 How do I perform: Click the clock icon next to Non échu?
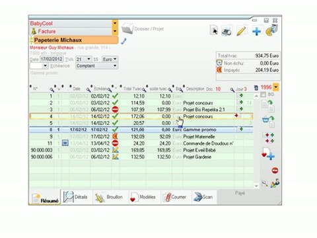219,63
